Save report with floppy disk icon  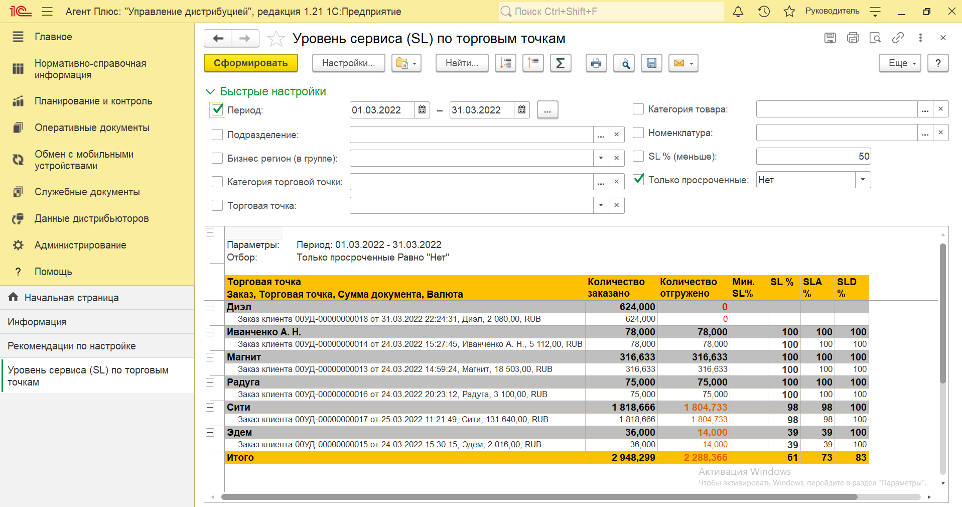[651, 63]
